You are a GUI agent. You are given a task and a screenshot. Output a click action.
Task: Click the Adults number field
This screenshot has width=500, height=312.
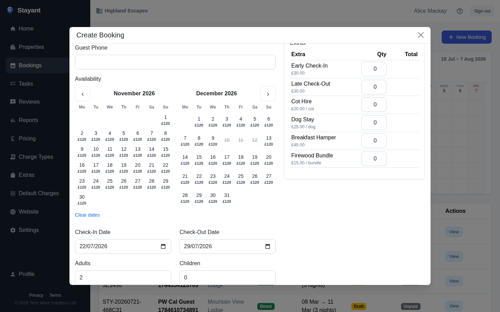[x=123, y=277]
